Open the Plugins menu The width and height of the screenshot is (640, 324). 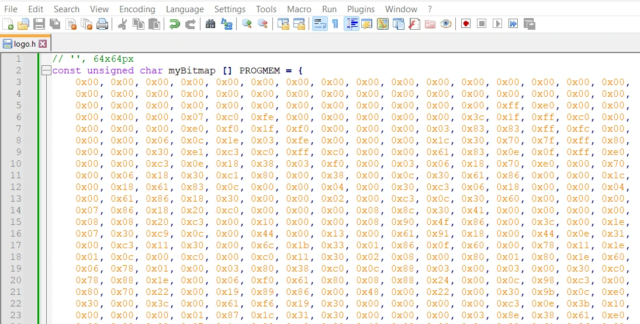click(361, 9)
